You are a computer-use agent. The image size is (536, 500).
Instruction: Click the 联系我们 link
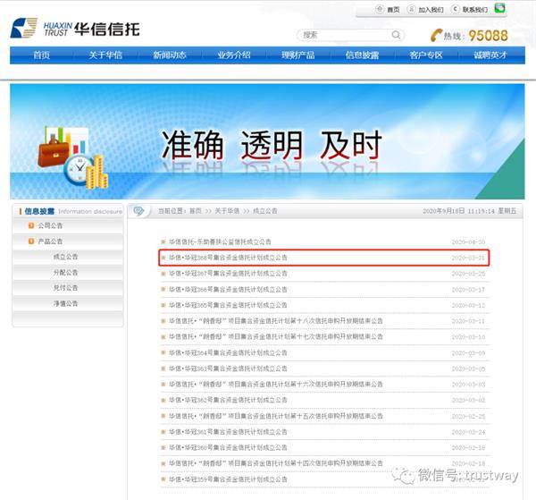pos(475,10)
